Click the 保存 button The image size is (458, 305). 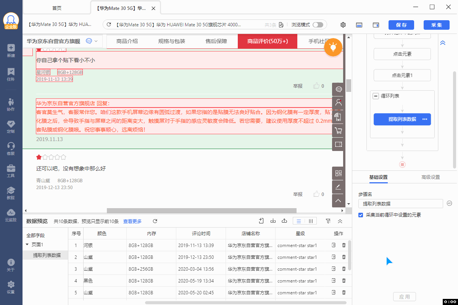pos(401,25)
